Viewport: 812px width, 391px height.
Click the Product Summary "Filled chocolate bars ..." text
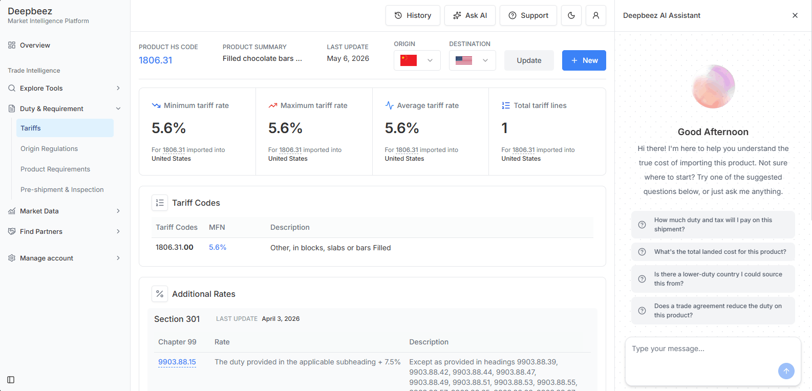[x=262, y=58]
